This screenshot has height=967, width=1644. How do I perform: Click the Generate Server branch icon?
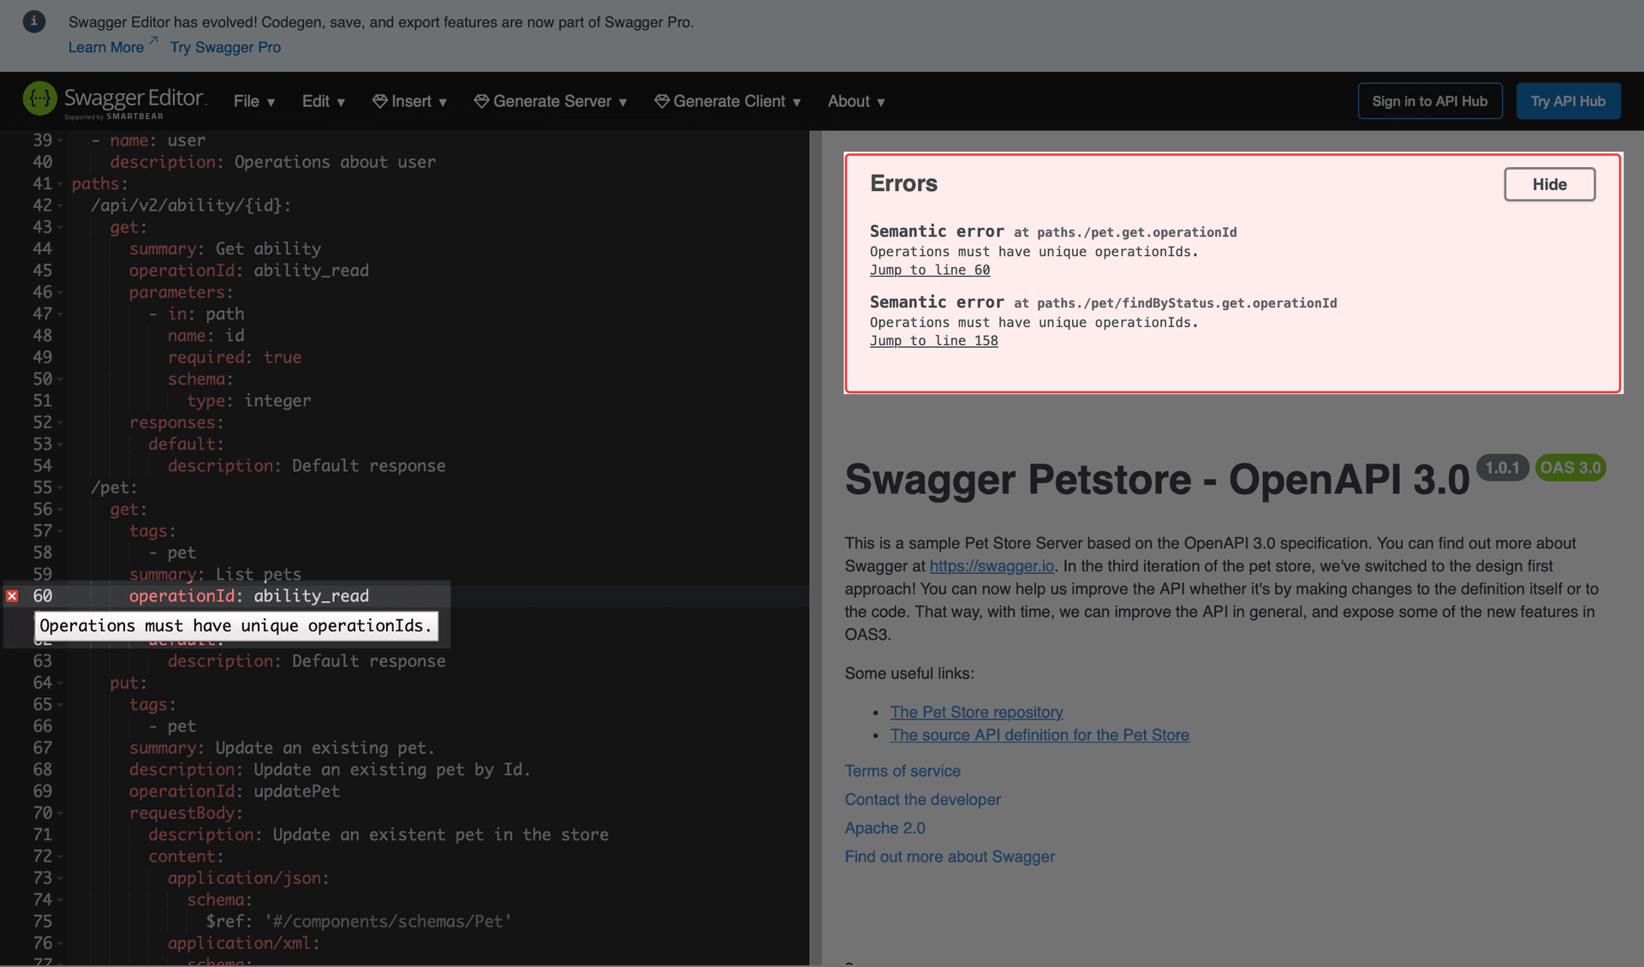[482, 101]
